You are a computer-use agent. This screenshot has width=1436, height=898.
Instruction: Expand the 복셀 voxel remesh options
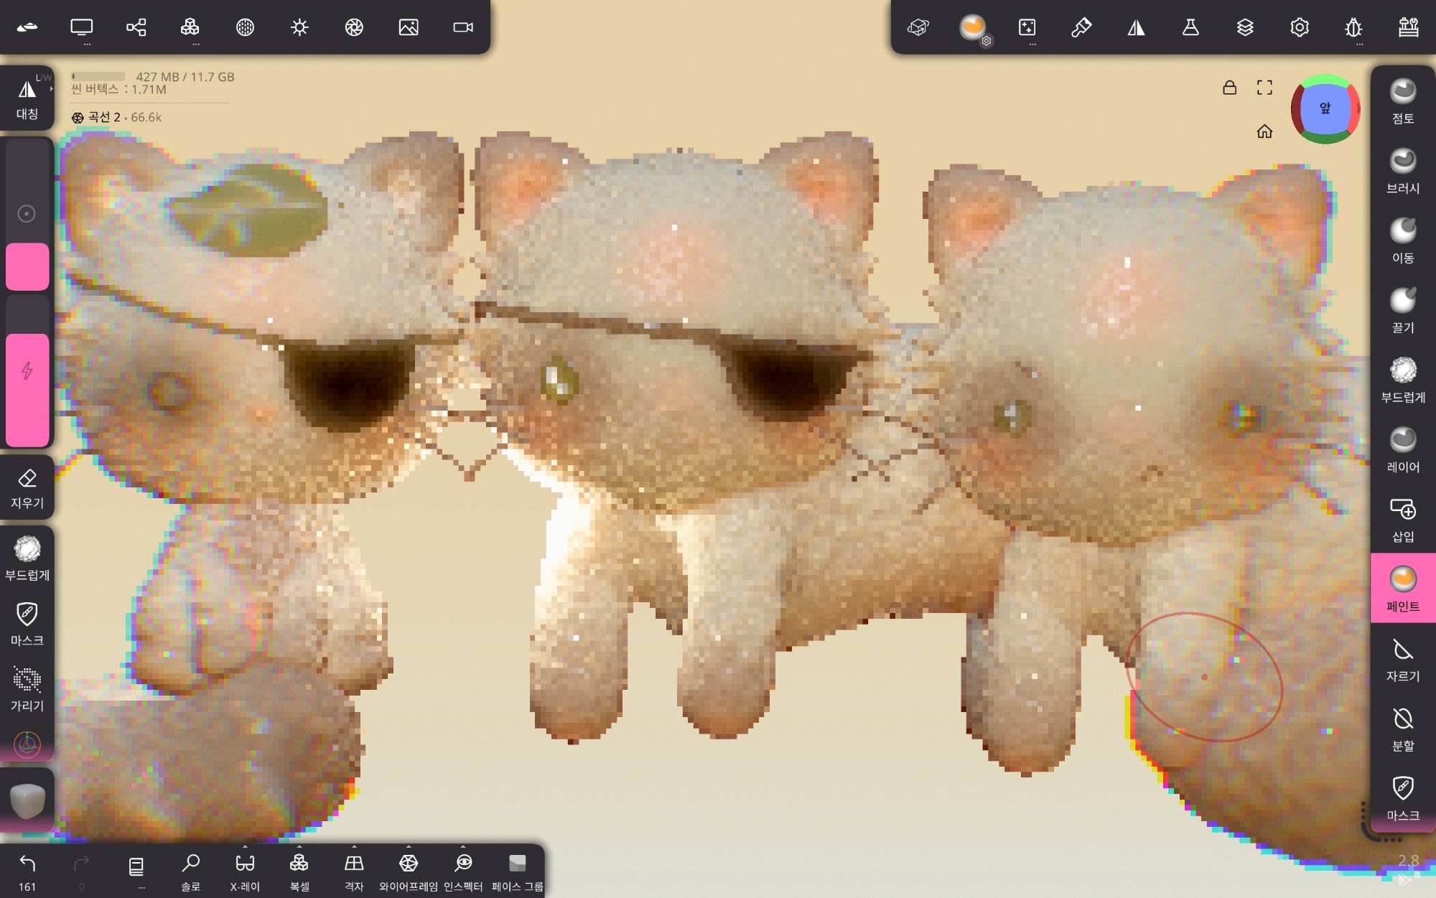coord(299,847)
